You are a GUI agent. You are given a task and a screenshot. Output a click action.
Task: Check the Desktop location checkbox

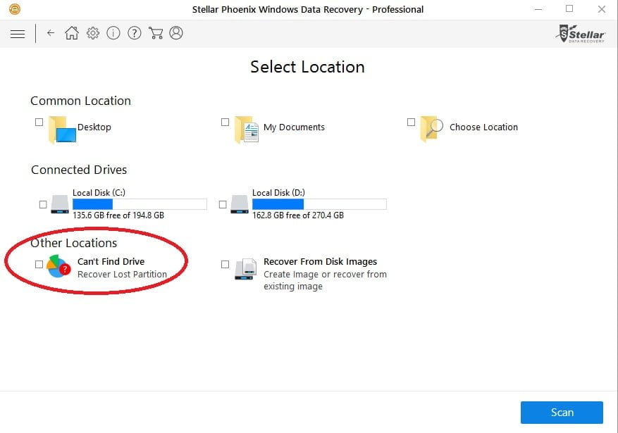coord(39,122)
